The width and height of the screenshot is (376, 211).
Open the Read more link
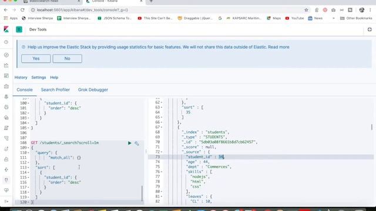(278, 47)
